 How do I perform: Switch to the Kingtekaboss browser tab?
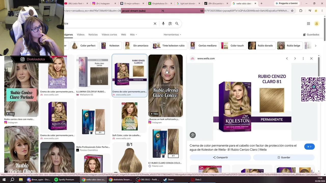160,4
